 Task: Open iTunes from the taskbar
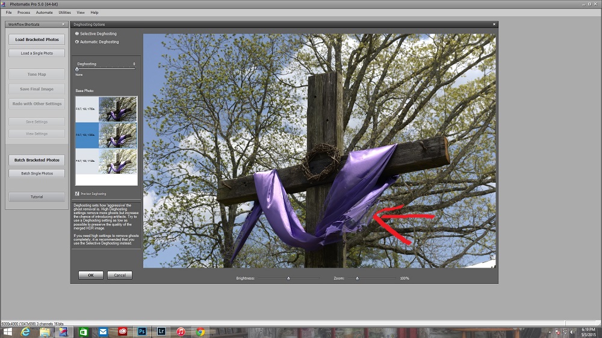click(x=181, y=331)
